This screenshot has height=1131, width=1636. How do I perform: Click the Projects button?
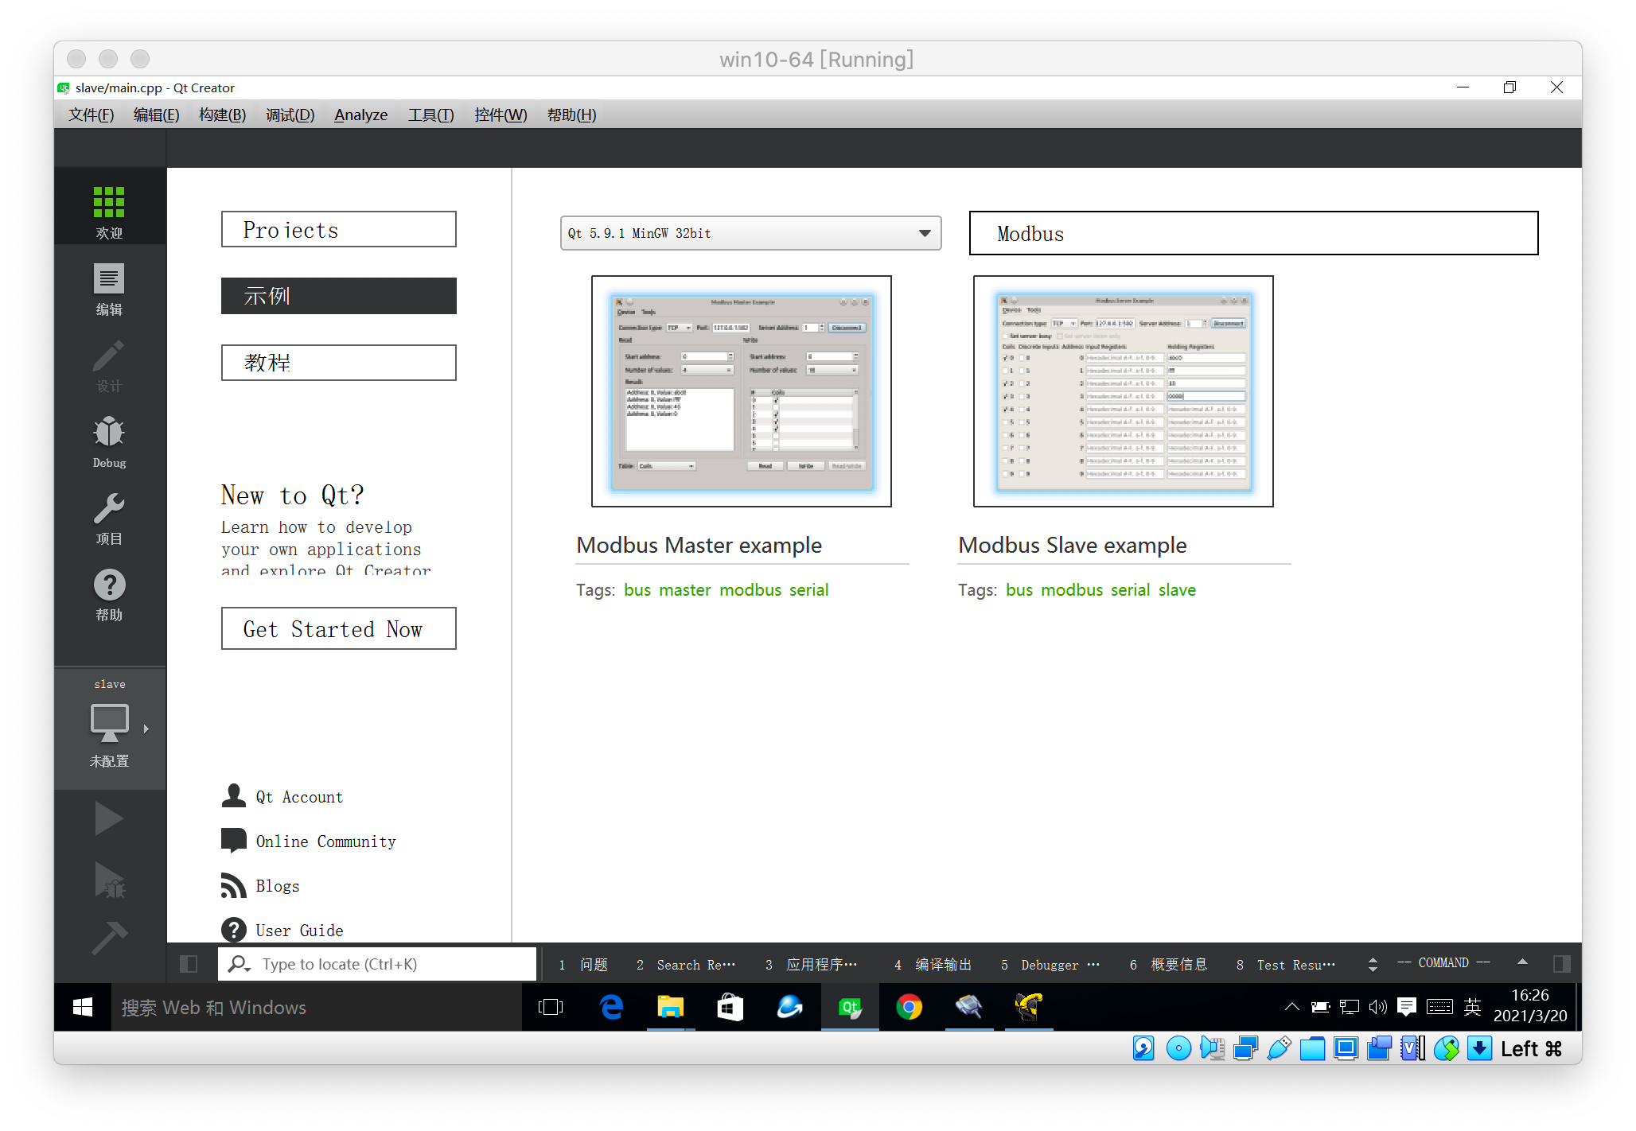[339, 229]
